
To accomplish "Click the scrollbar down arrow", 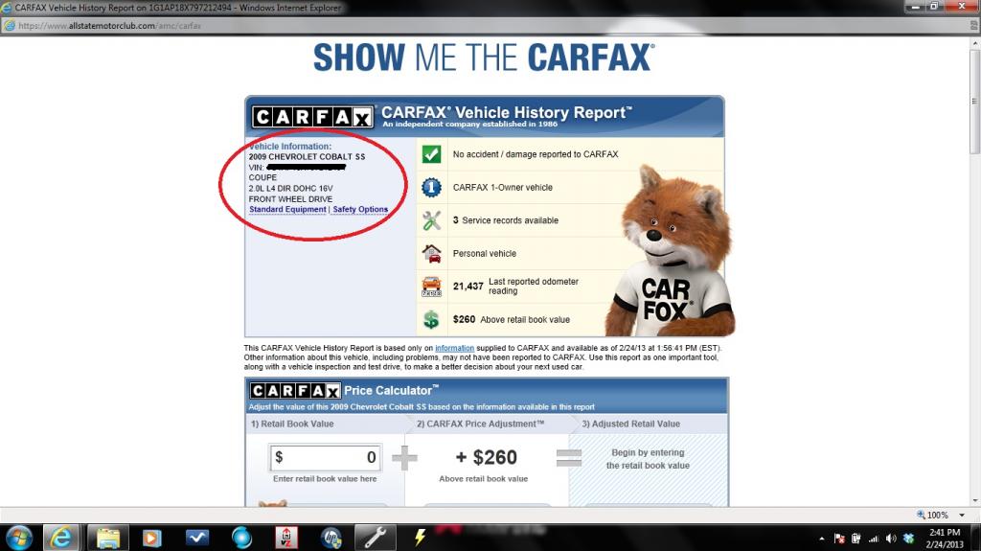I will click(x=974, y=501).
